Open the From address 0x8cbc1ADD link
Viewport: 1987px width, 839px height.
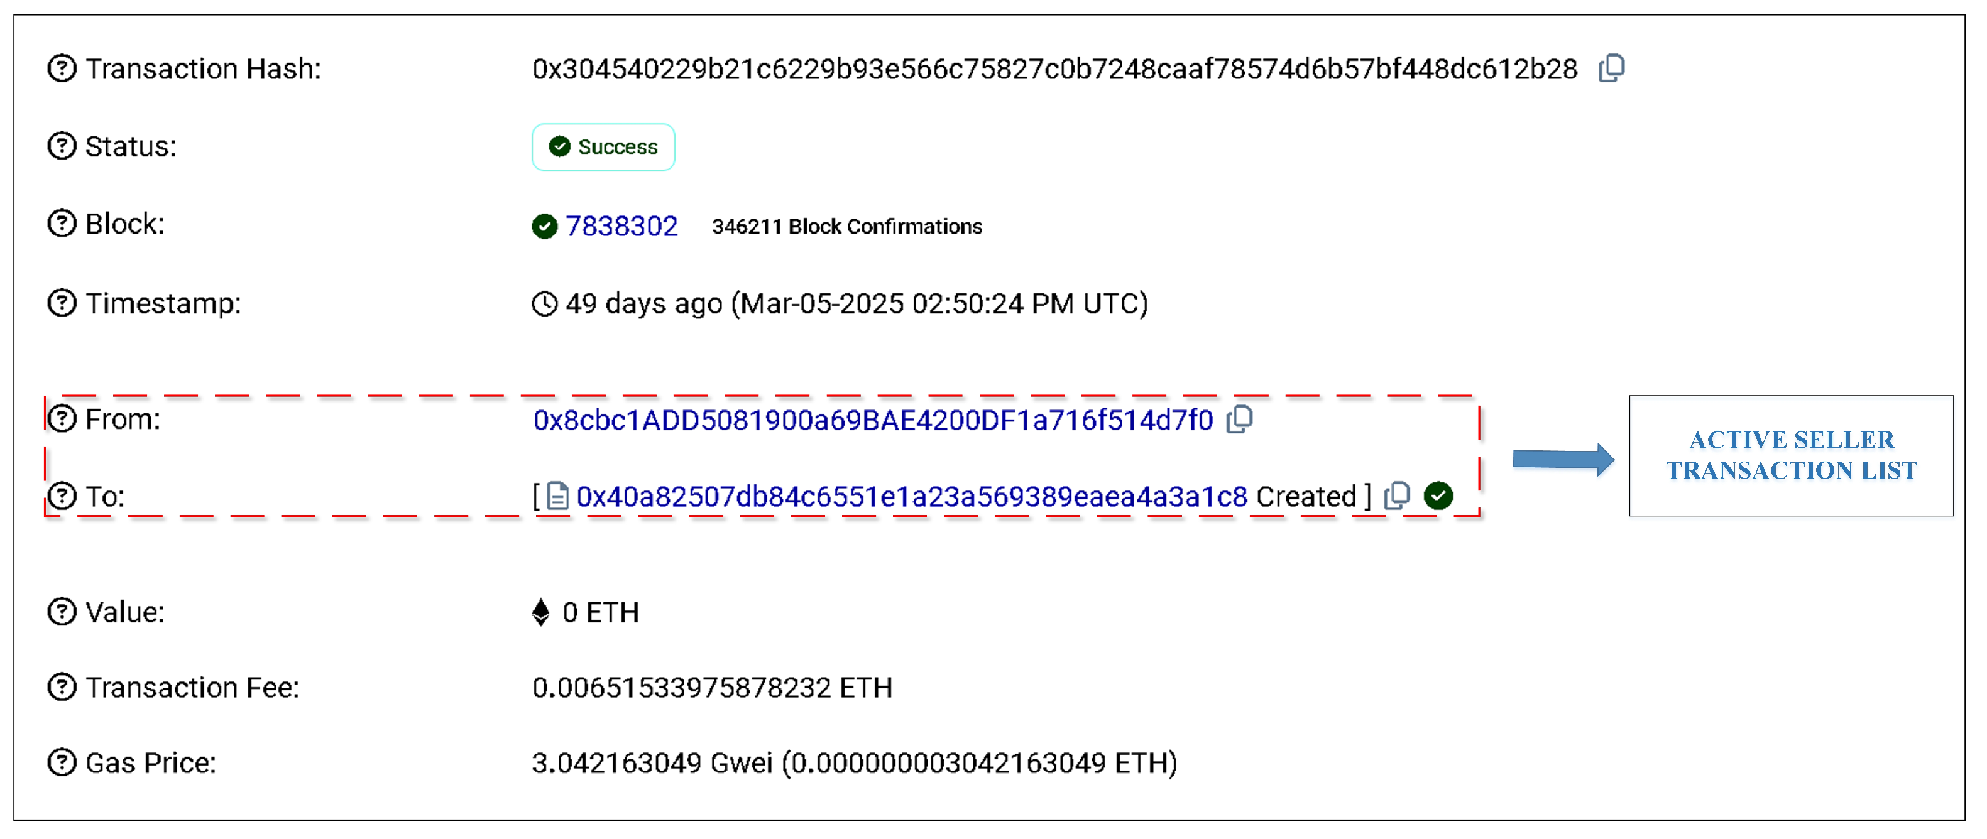(x=872, y=420)
